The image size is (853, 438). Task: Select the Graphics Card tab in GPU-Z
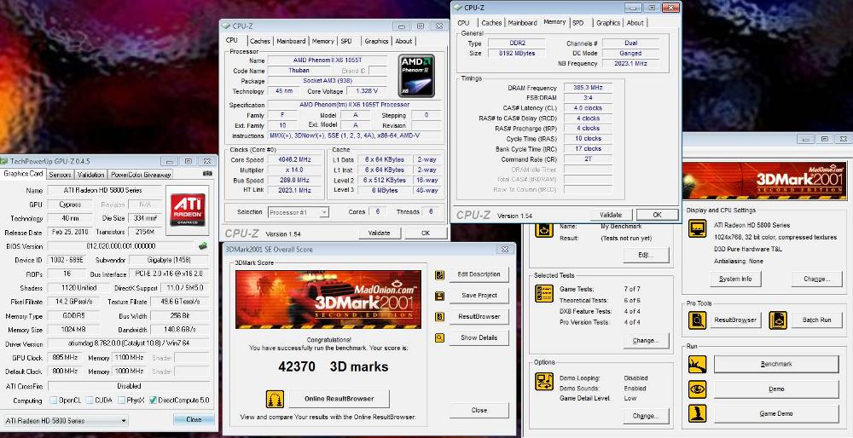coord(23,174)
